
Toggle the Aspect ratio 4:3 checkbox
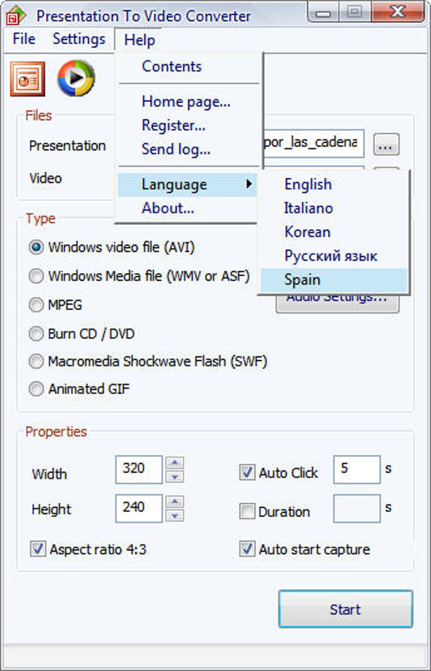(38, 549)
